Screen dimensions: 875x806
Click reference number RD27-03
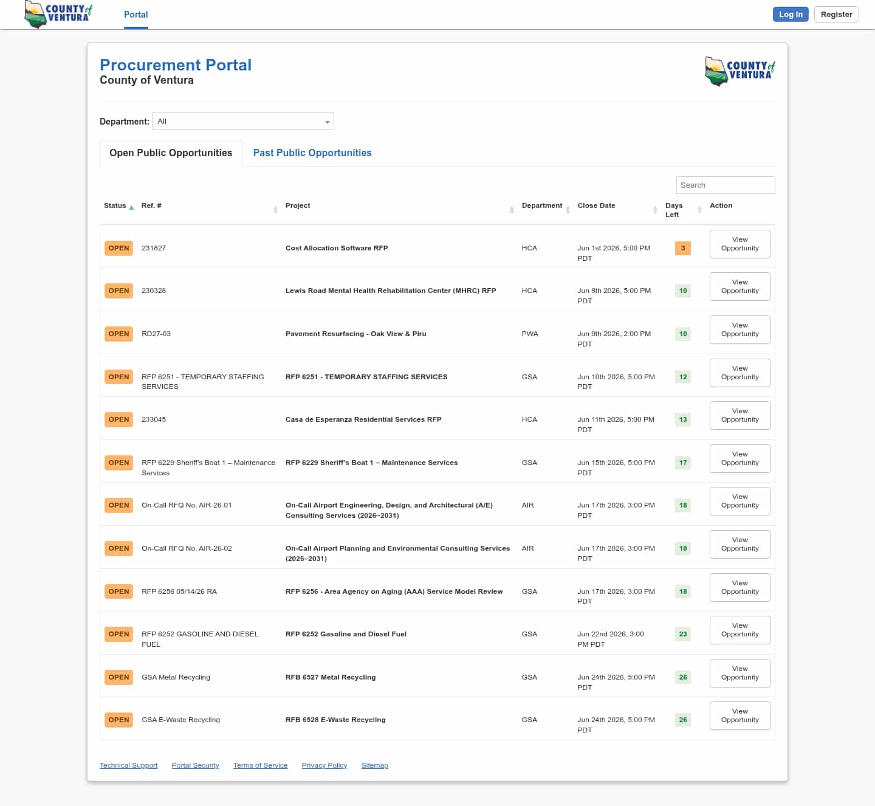coord(156,334)
